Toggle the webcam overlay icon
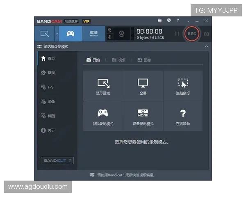Viewport: 246px width, 197px height. (x=122, y=34)
